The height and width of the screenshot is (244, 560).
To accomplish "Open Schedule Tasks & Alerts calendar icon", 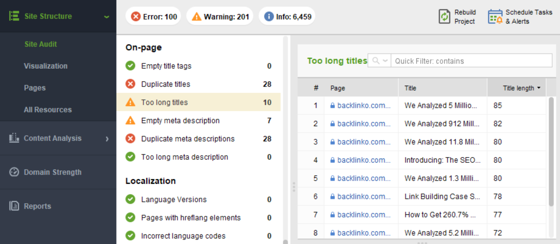I will tap(495, 17).
